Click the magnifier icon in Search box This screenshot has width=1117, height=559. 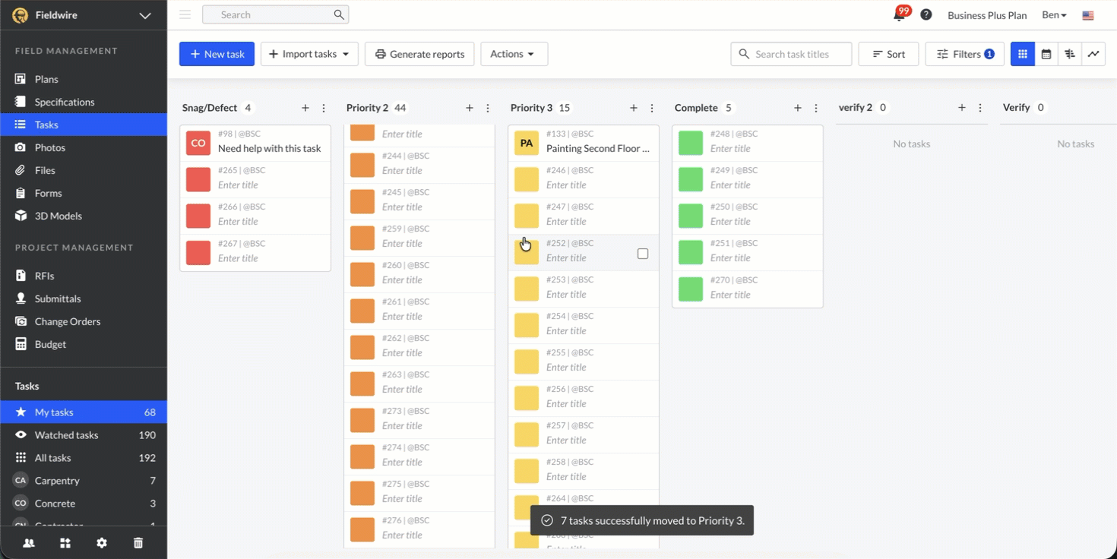point(339,14)
